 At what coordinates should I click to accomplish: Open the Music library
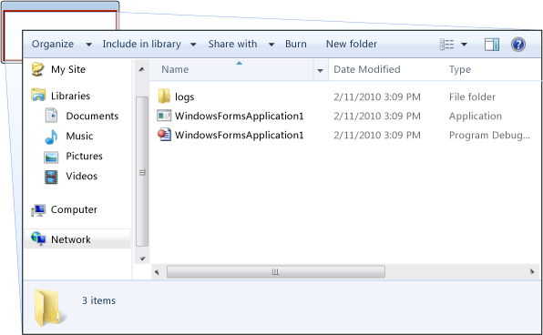pyautogui.click(x=79, y=136)
